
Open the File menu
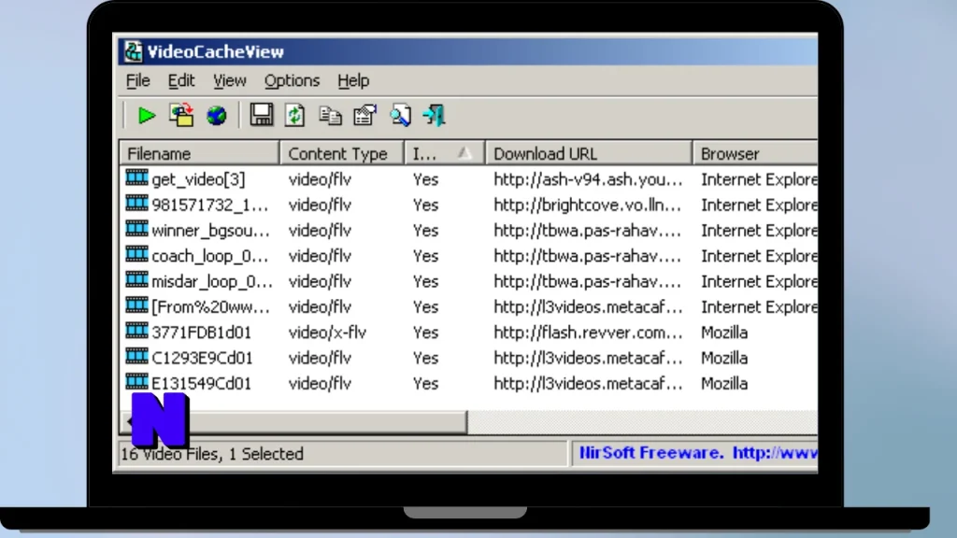(x=138, y=80)
